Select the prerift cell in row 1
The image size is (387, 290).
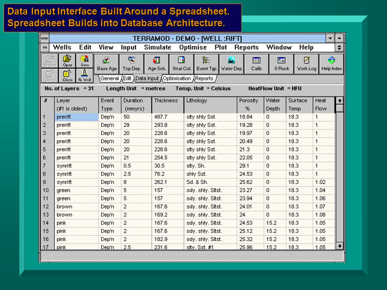[x=77, y=117]
